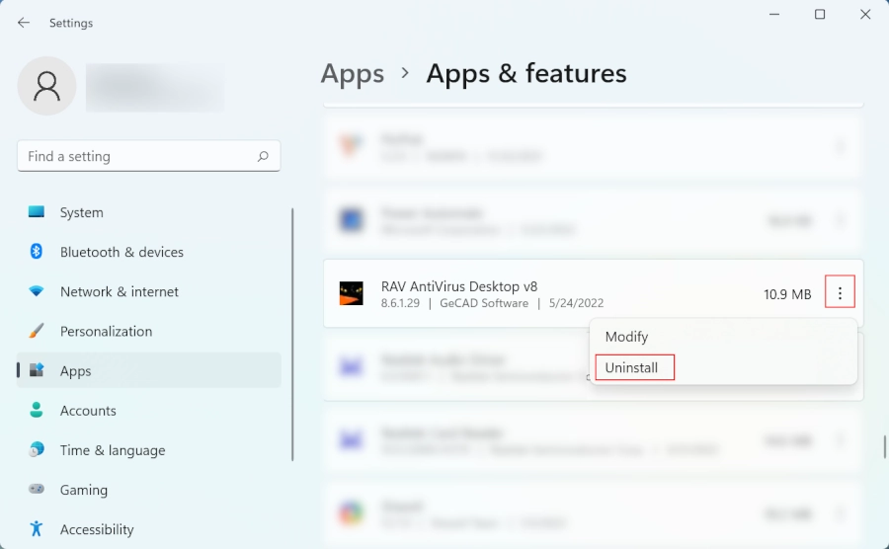
Task: Click the Time & language globe icon
Action: (37, 449)
